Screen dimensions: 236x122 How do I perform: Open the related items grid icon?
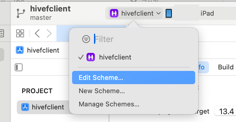tap(20, 33)
